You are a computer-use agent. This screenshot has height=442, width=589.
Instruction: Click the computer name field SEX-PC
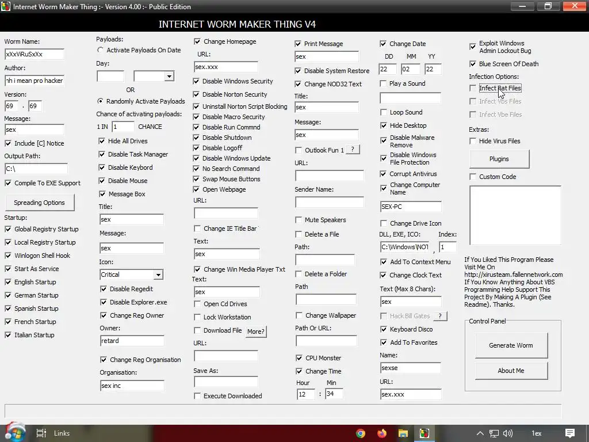coord(411,207)
